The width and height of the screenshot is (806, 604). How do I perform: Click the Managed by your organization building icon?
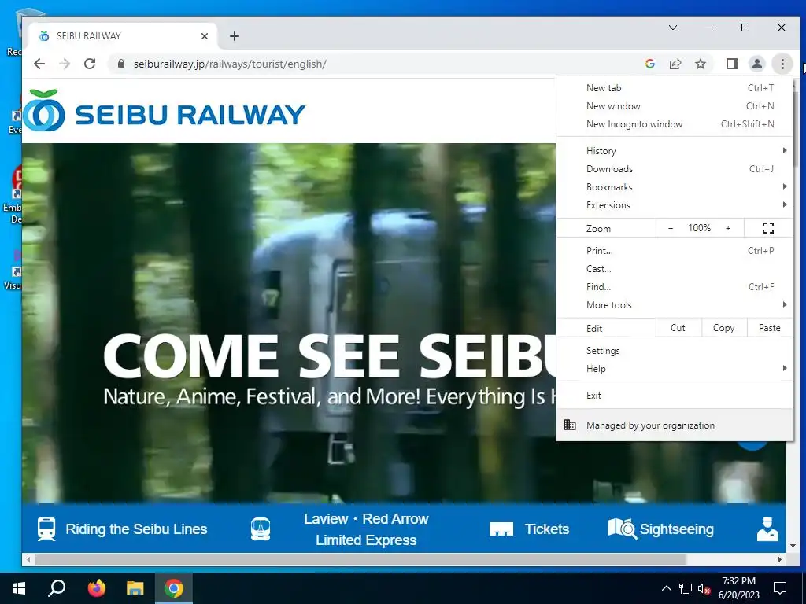(x=570, y=425)
